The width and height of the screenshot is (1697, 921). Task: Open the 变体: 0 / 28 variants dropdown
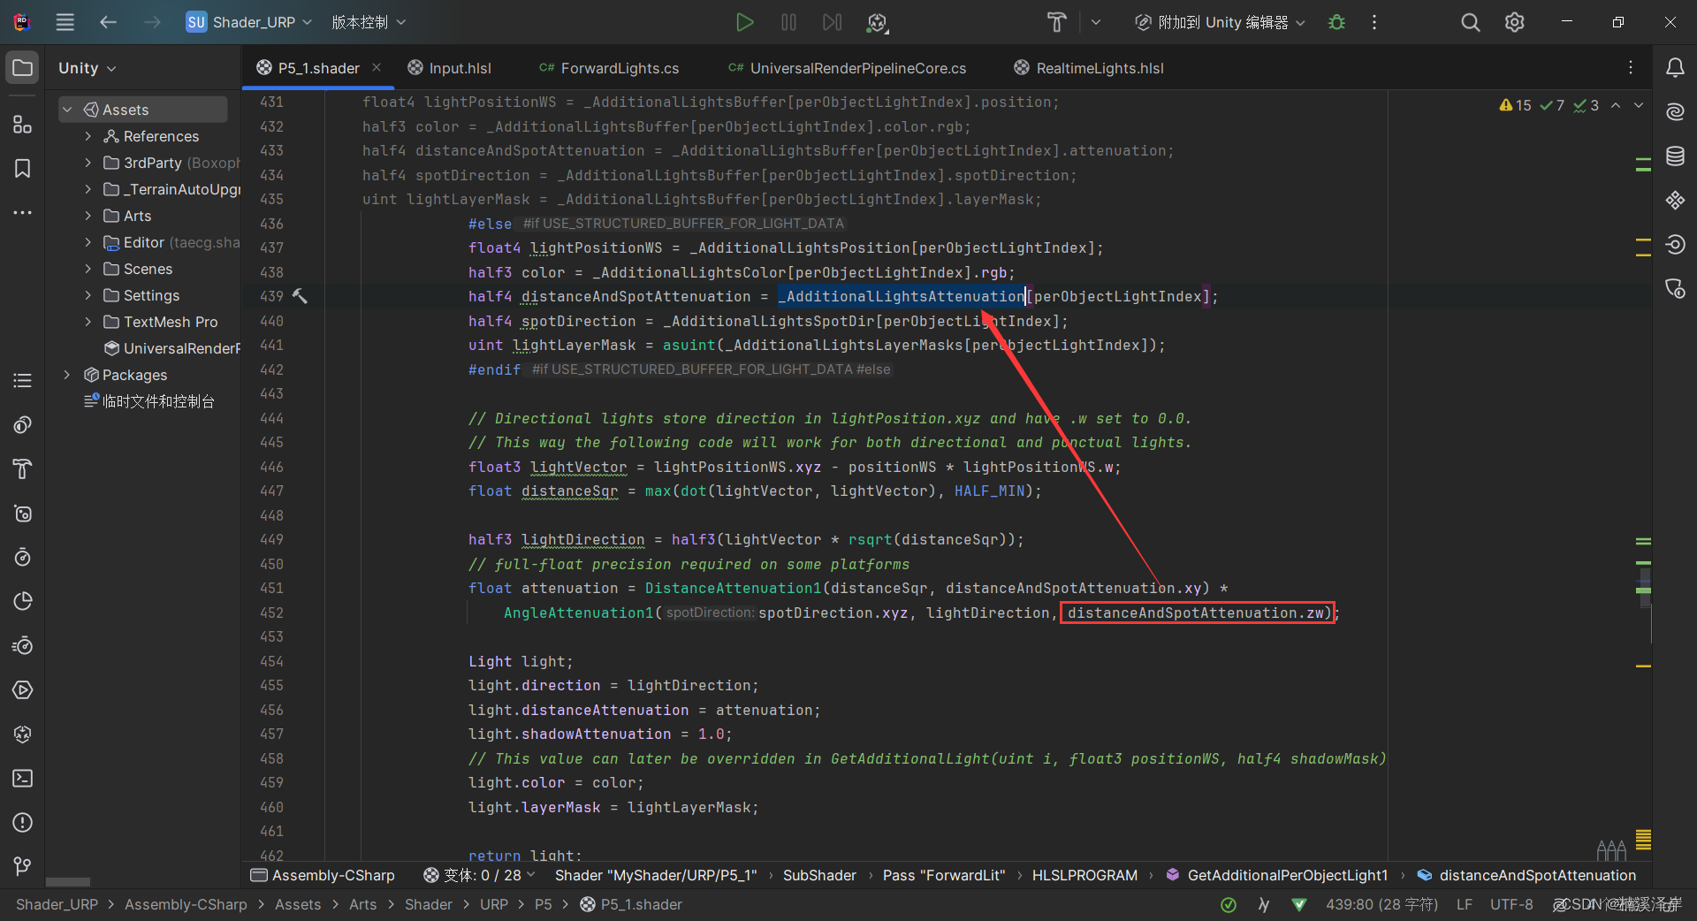(479, 875)
